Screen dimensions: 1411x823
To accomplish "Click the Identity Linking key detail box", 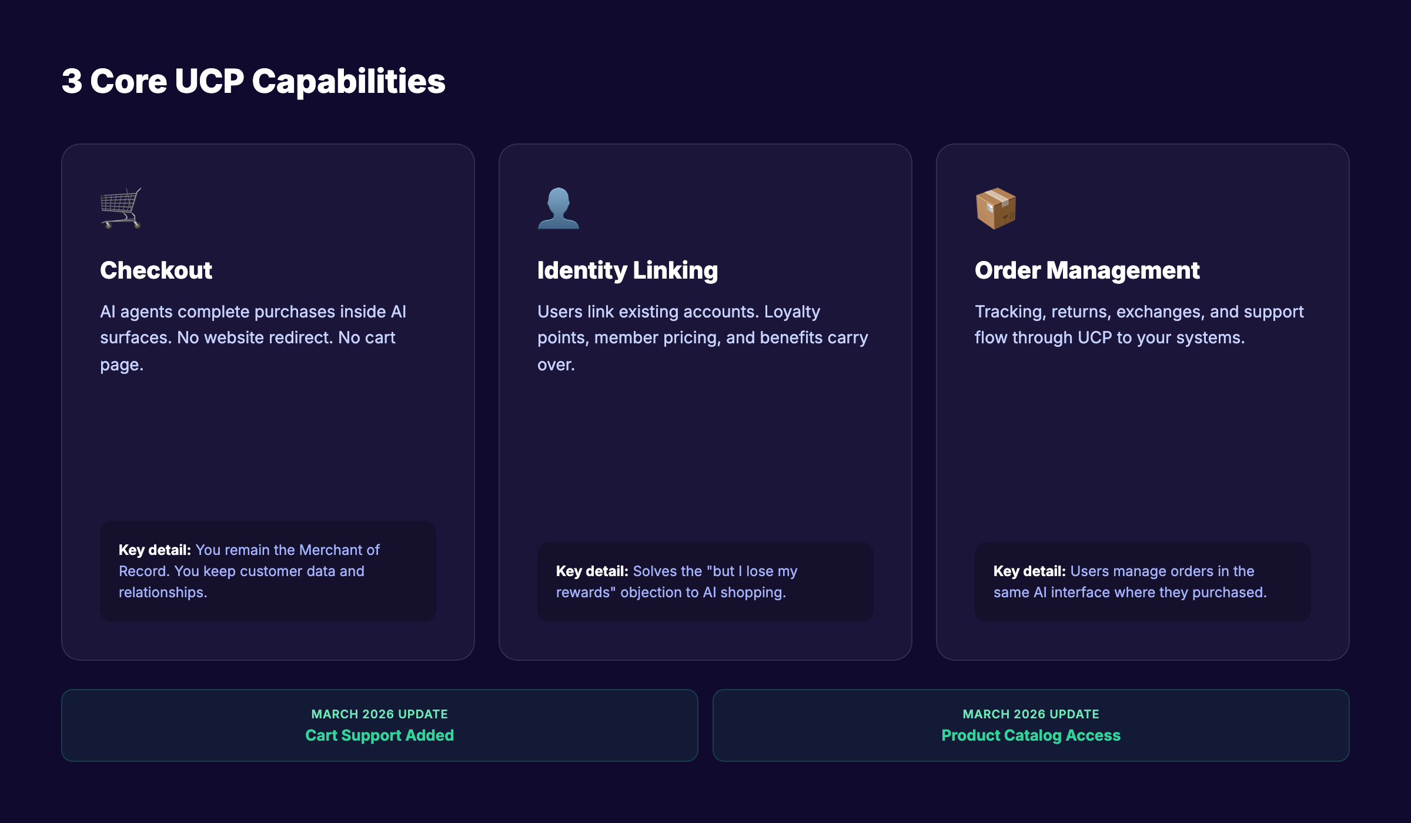I will click(x=705, y=581).
